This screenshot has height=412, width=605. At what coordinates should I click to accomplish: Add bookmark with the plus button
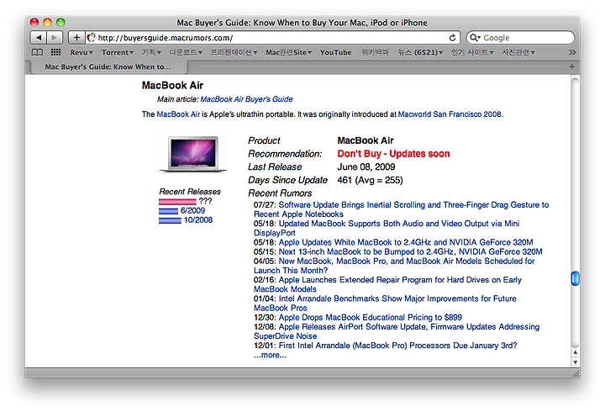[76, 38]
